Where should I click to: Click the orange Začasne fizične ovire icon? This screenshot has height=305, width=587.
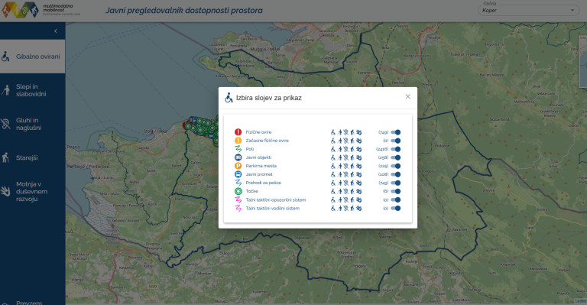tap(238, 141)
